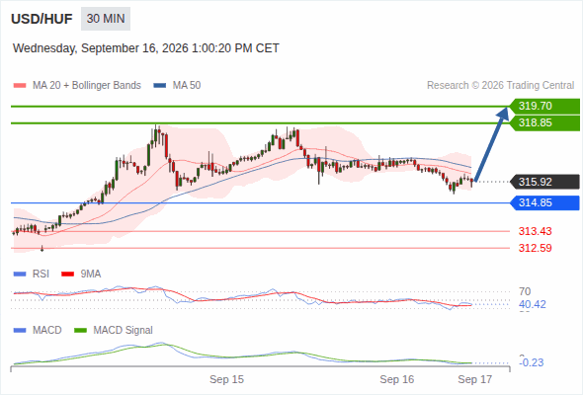583x395 pixels.
Task: Click the Sep 15 date axis label
Action: point(226,380)
